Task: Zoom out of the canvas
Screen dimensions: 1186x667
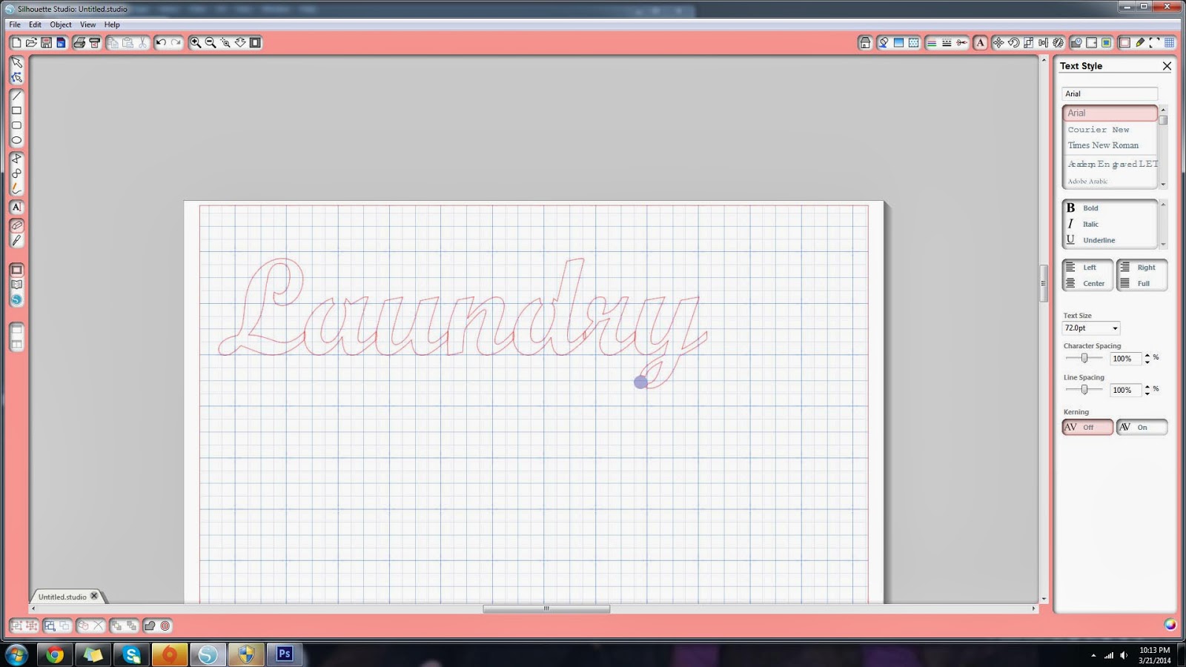Action: coord(211,43)
